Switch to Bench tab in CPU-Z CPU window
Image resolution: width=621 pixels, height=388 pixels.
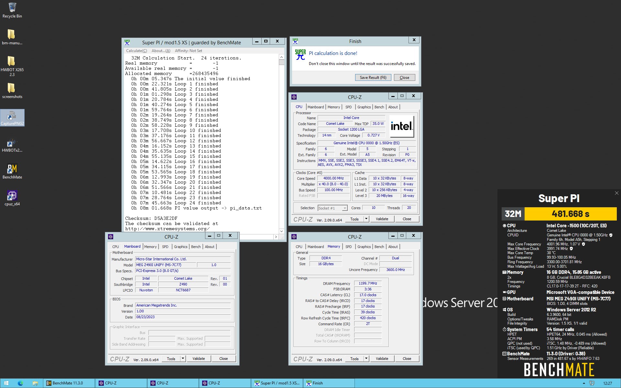pyautogui.click(x=379, y=107)
